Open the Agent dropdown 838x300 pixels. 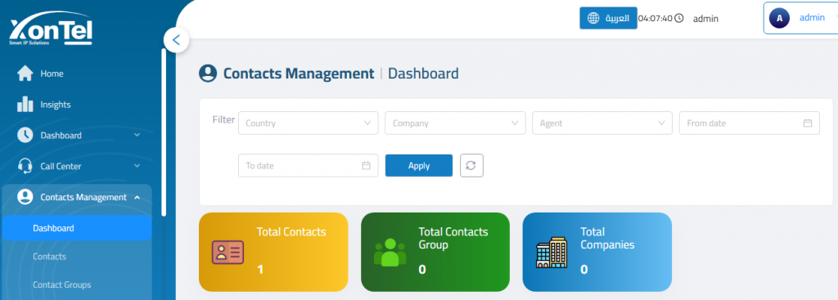tap(602, 123)
